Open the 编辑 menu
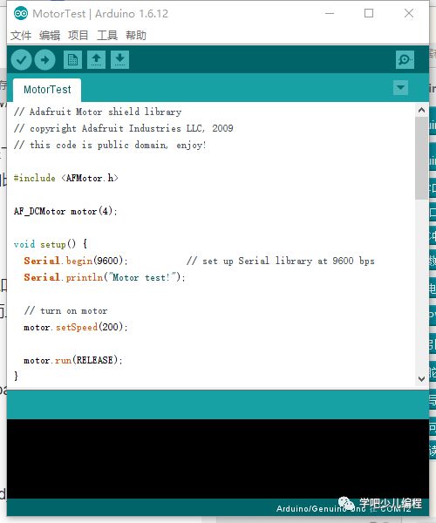The image size is (436, 523). 50,35
